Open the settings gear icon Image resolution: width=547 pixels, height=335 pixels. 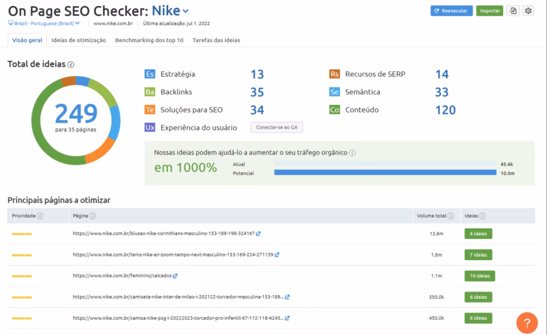point(528,11)
